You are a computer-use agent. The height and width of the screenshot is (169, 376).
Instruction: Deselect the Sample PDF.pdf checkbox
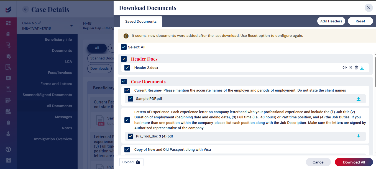click(x=131, y=99)
